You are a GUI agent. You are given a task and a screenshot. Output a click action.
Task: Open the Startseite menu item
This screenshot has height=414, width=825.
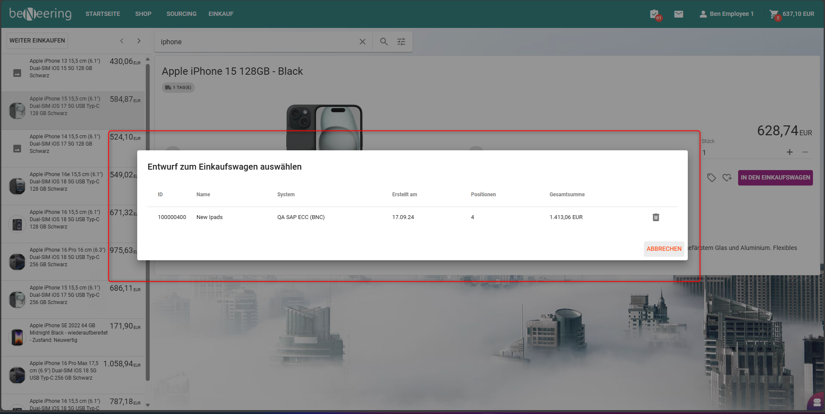click(103, 14)
